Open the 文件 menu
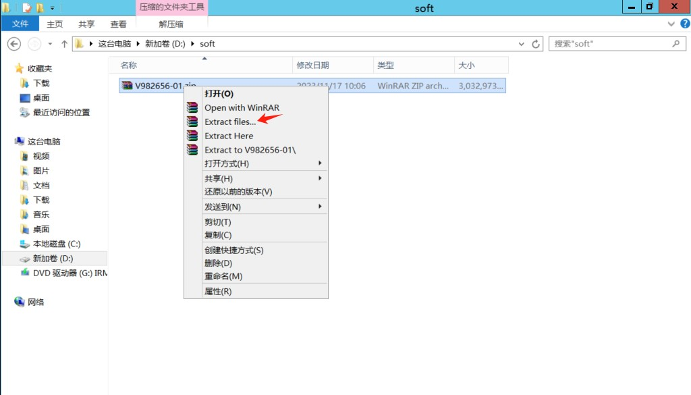691x395 pixels. [x=20, y=23]
